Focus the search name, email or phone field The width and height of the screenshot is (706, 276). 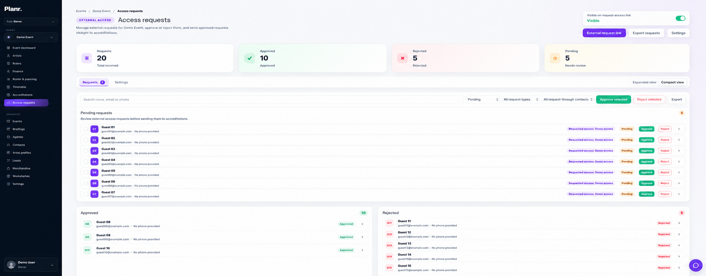[x=272, y=100]
